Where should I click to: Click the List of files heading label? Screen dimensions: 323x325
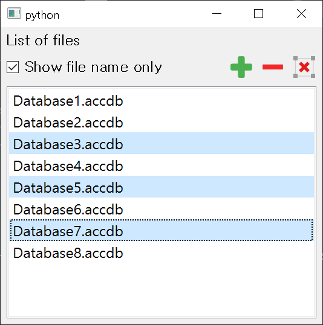pyautogui.click(x=43, y=40)
